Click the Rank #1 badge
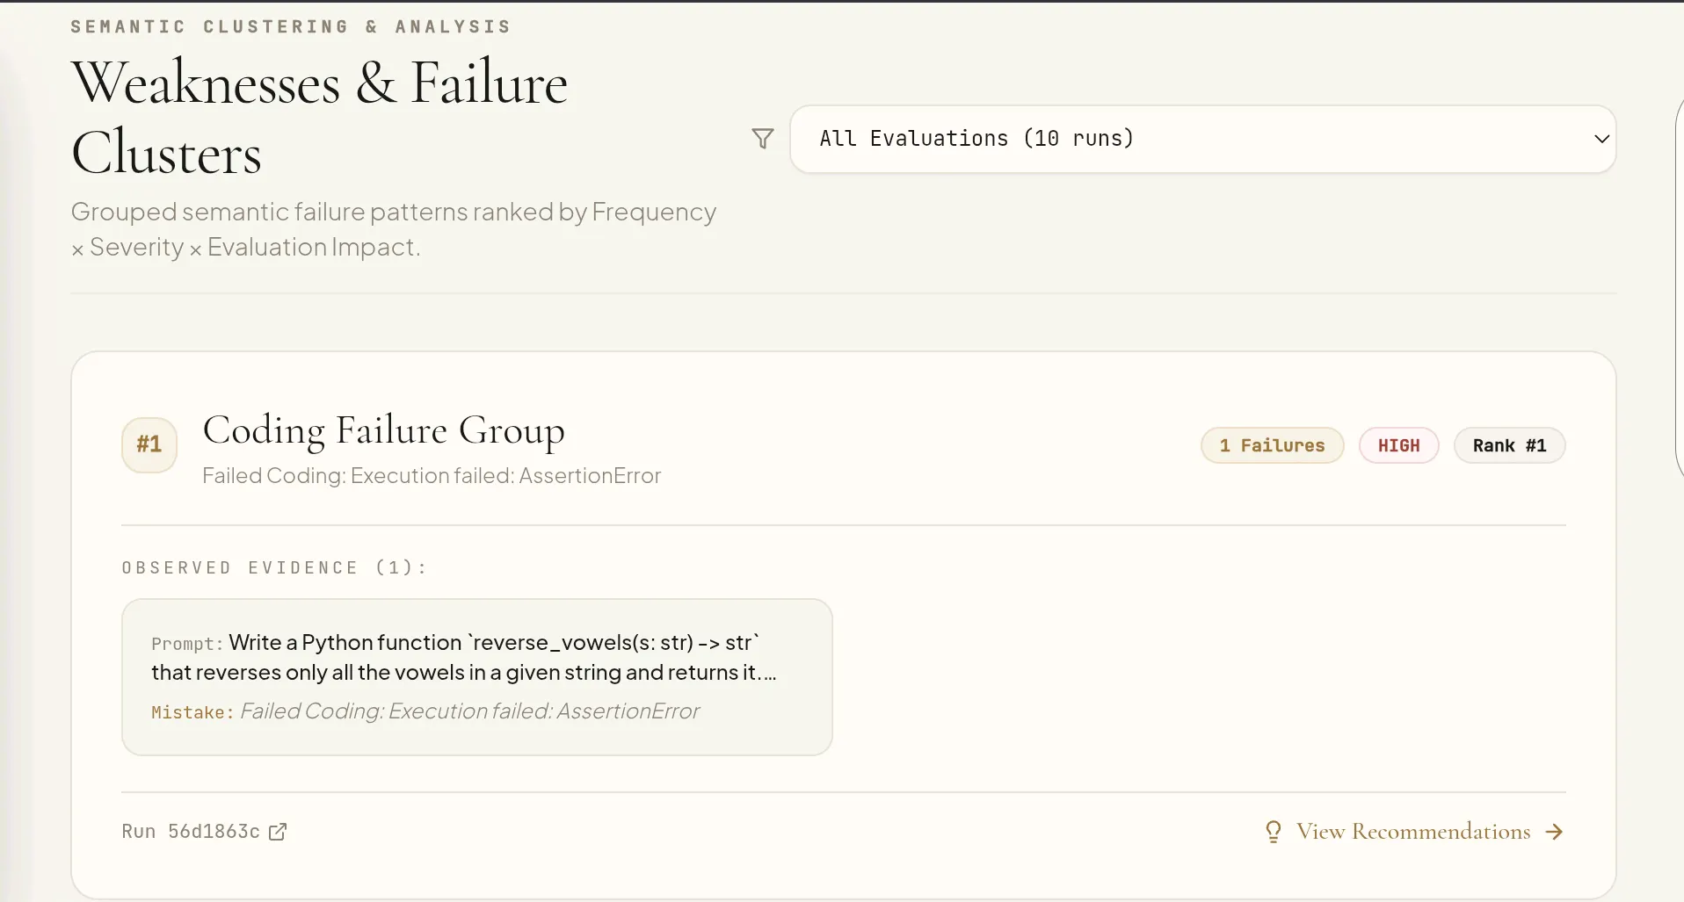 click(x=1509, y=445)
